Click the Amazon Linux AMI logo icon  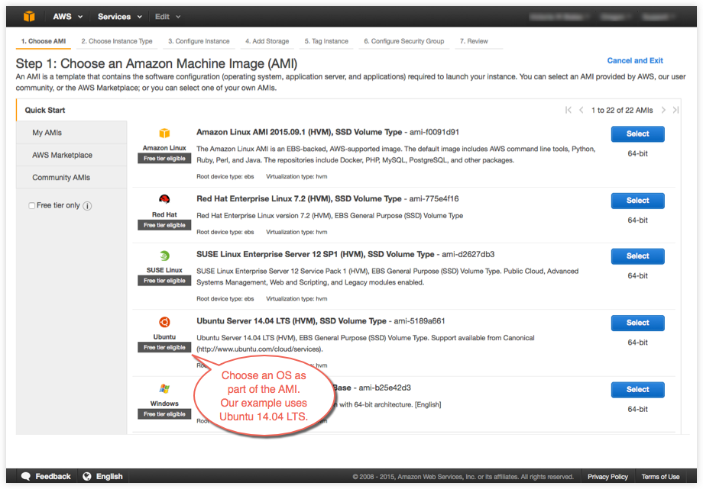click(164, 132)
